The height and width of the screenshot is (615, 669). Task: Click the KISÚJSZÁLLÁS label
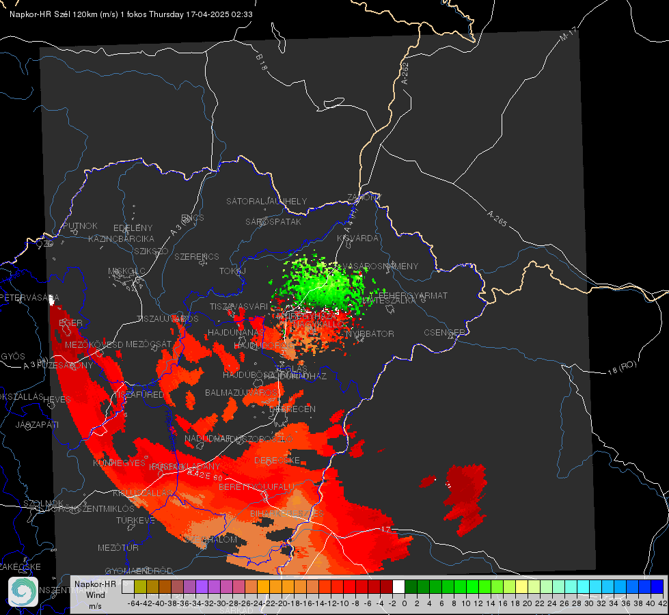click(x=143, y=493)
